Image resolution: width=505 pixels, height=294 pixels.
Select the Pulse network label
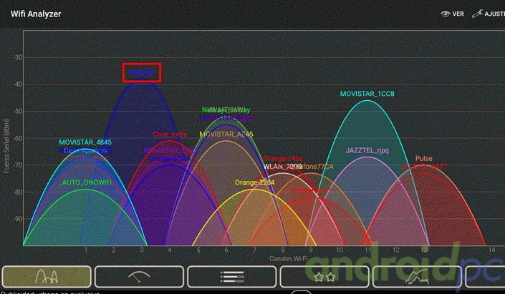tap(423, 158)
